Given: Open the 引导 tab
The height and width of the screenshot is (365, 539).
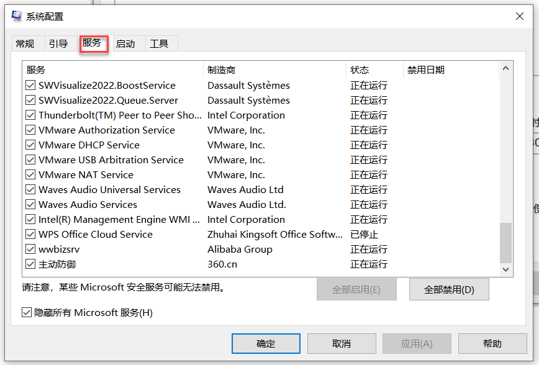Looking at the screenshot, I should point(59,43).
